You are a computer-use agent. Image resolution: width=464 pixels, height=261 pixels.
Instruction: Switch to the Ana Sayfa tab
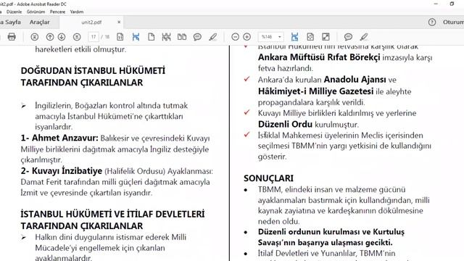click(10, 22)
